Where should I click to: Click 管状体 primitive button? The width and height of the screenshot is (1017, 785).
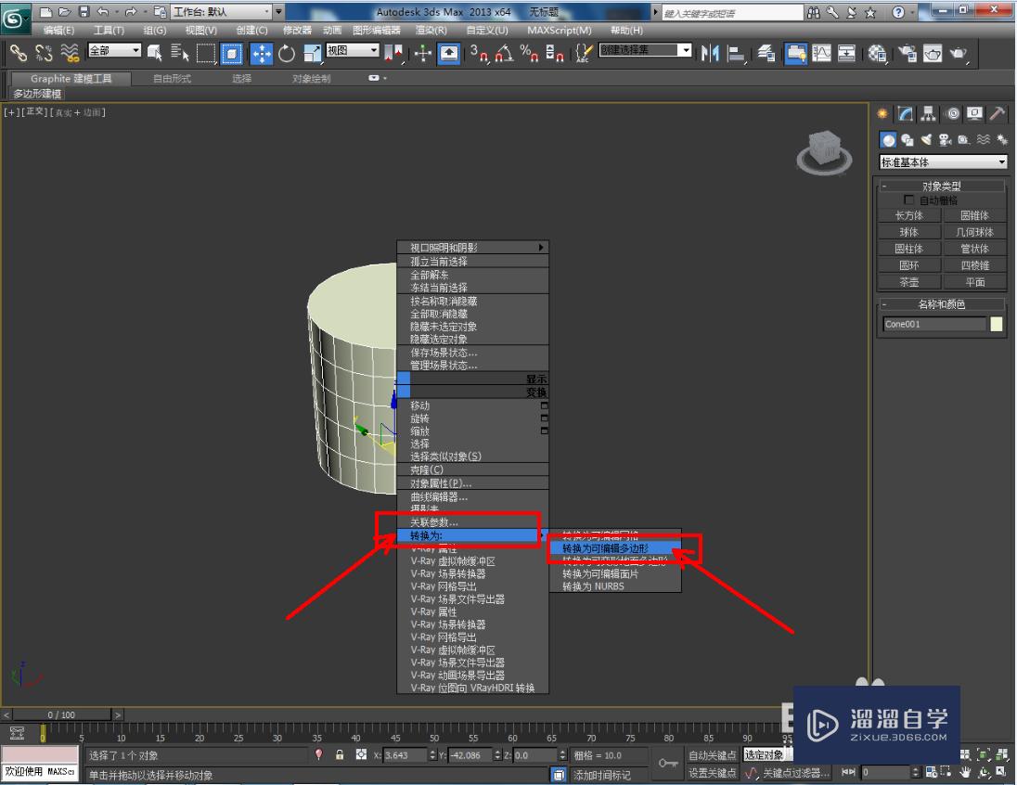pyautogui.click(x=974, y=249)
